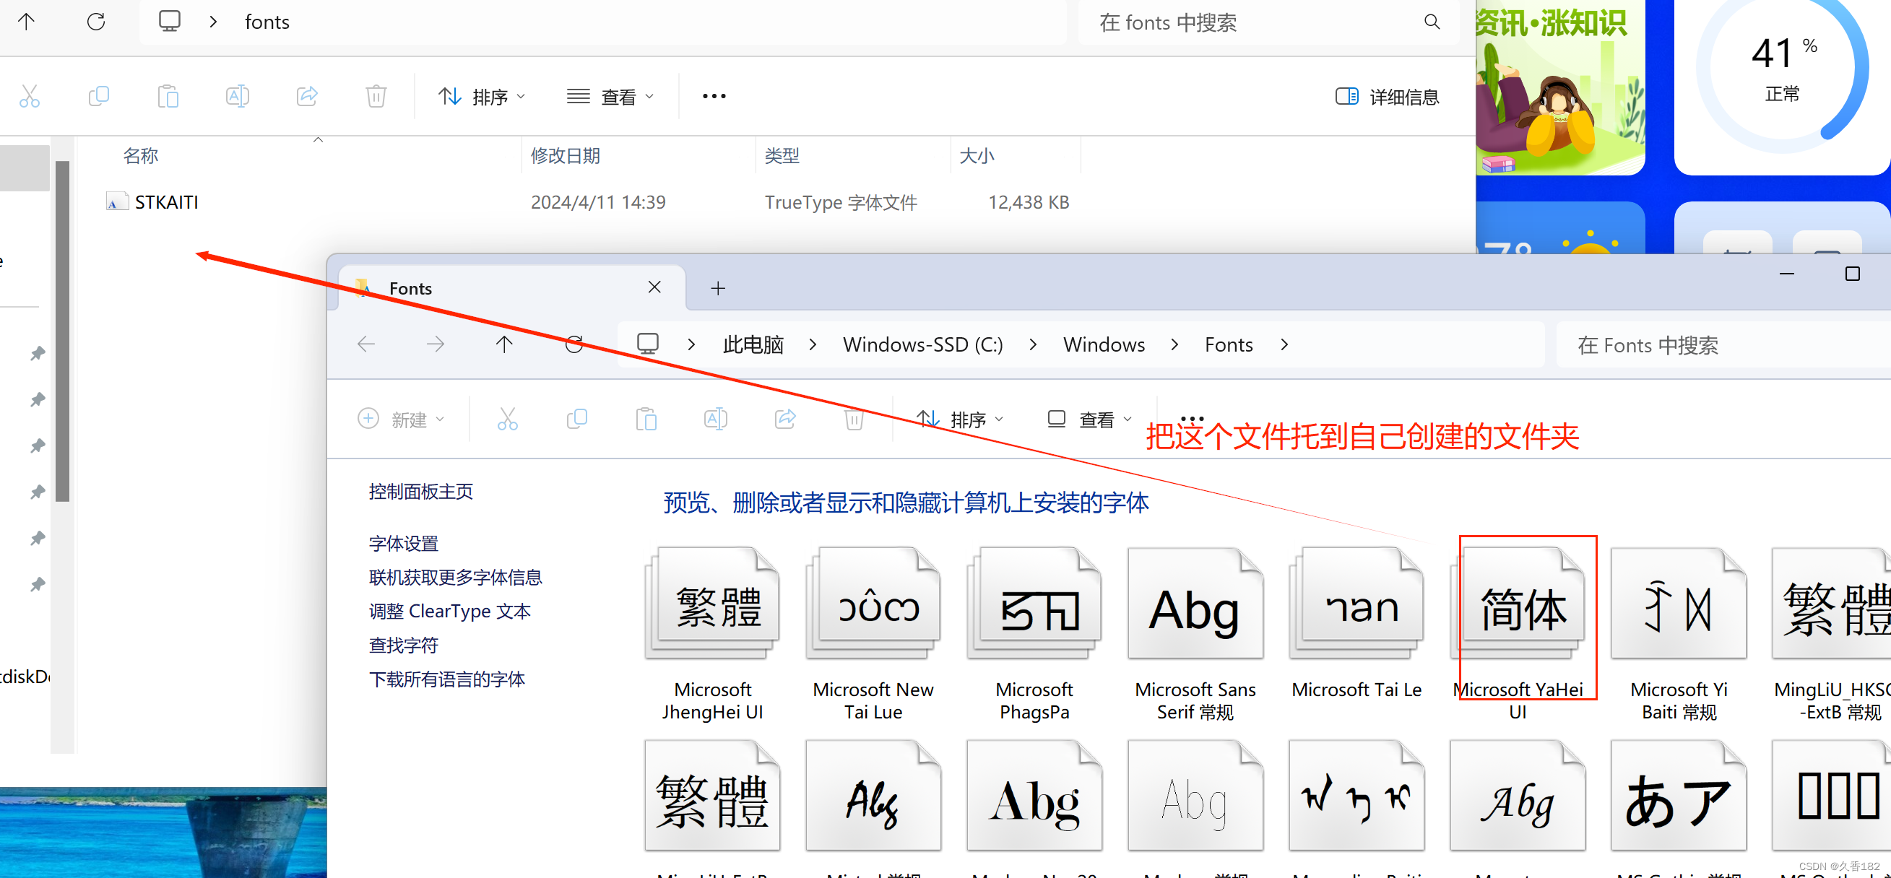Image resolution: width=1891 pixels, height=878 pixels.
Task: Open 字体设置 link in sidebar
Action: click(403, 543)
